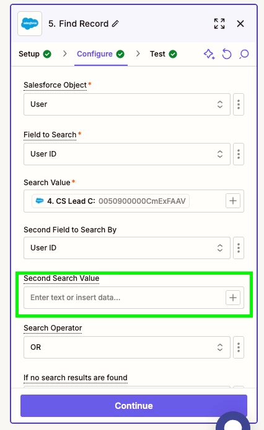The width and height of the screenshot is (264, 430).
Task: Open Second Field to Search By dropdown
Action: (127, 248)
